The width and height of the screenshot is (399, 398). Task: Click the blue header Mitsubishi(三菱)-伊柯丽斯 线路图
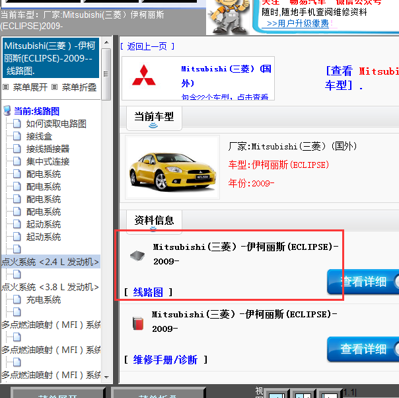coord(51,58)
